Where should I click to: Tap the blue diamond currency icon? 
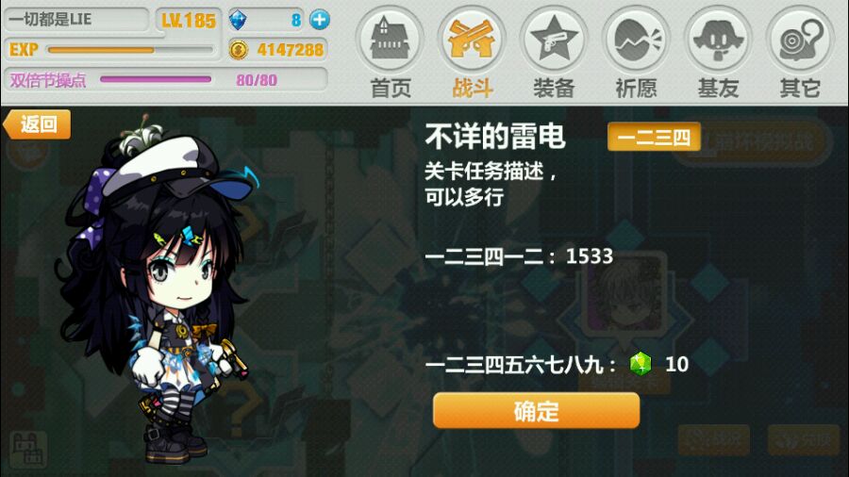[238, 20]
